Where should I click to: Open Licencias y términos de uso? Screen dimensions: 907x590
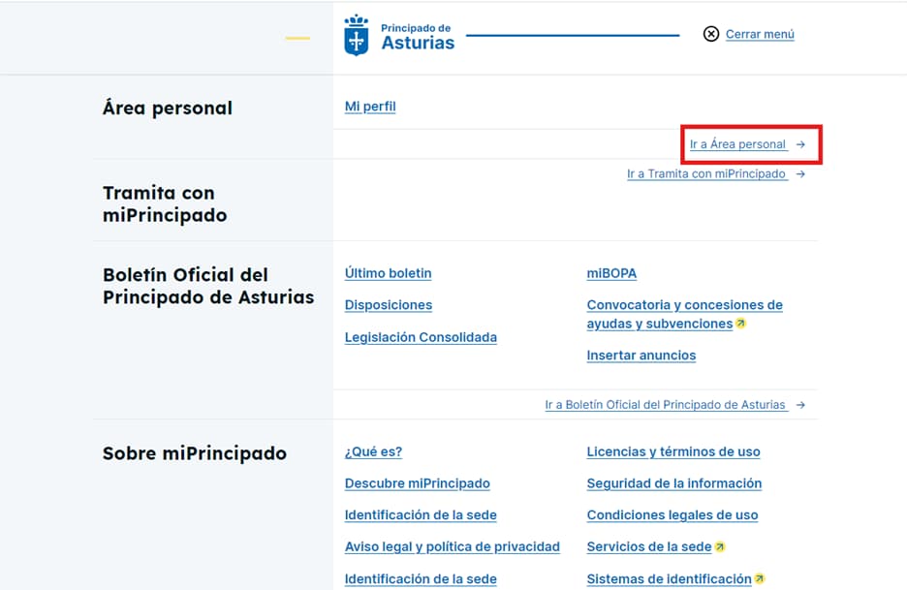672,451
